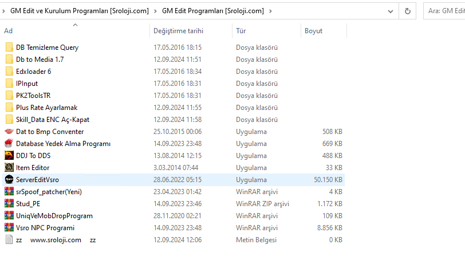465x264 pixels.
Task: Click the 508 KB size value
Action: (x=332, y=132)
